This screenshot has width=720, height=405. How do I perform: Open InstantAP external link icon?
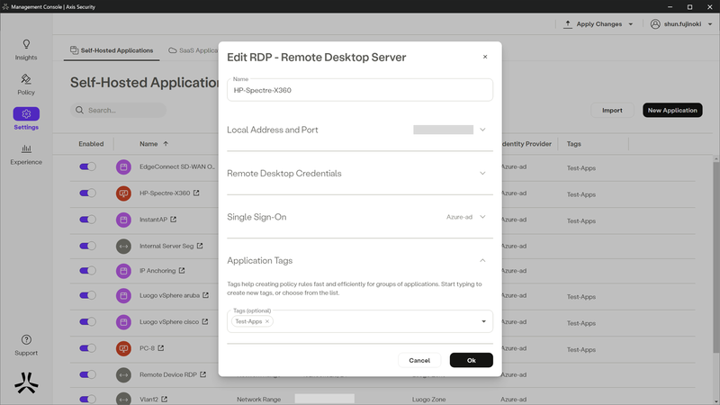pyautogui.click(x=174, y=220)
